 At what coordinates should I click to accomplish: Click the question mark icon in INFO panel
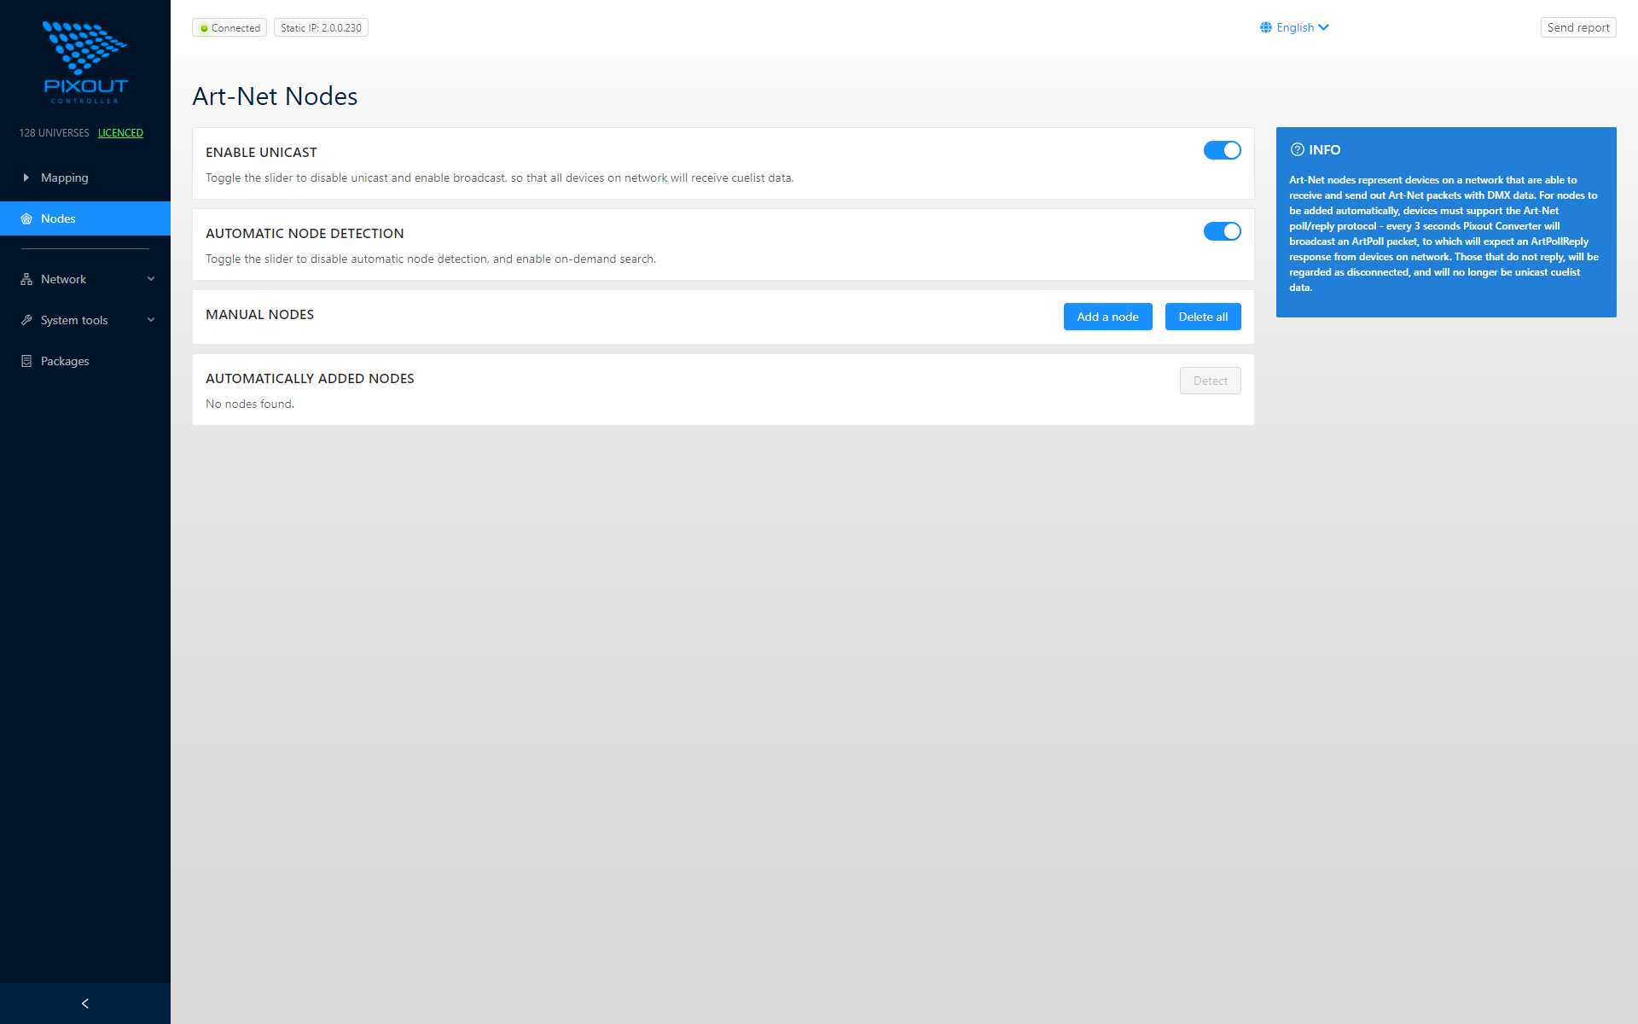click(x=1298, y=150)
